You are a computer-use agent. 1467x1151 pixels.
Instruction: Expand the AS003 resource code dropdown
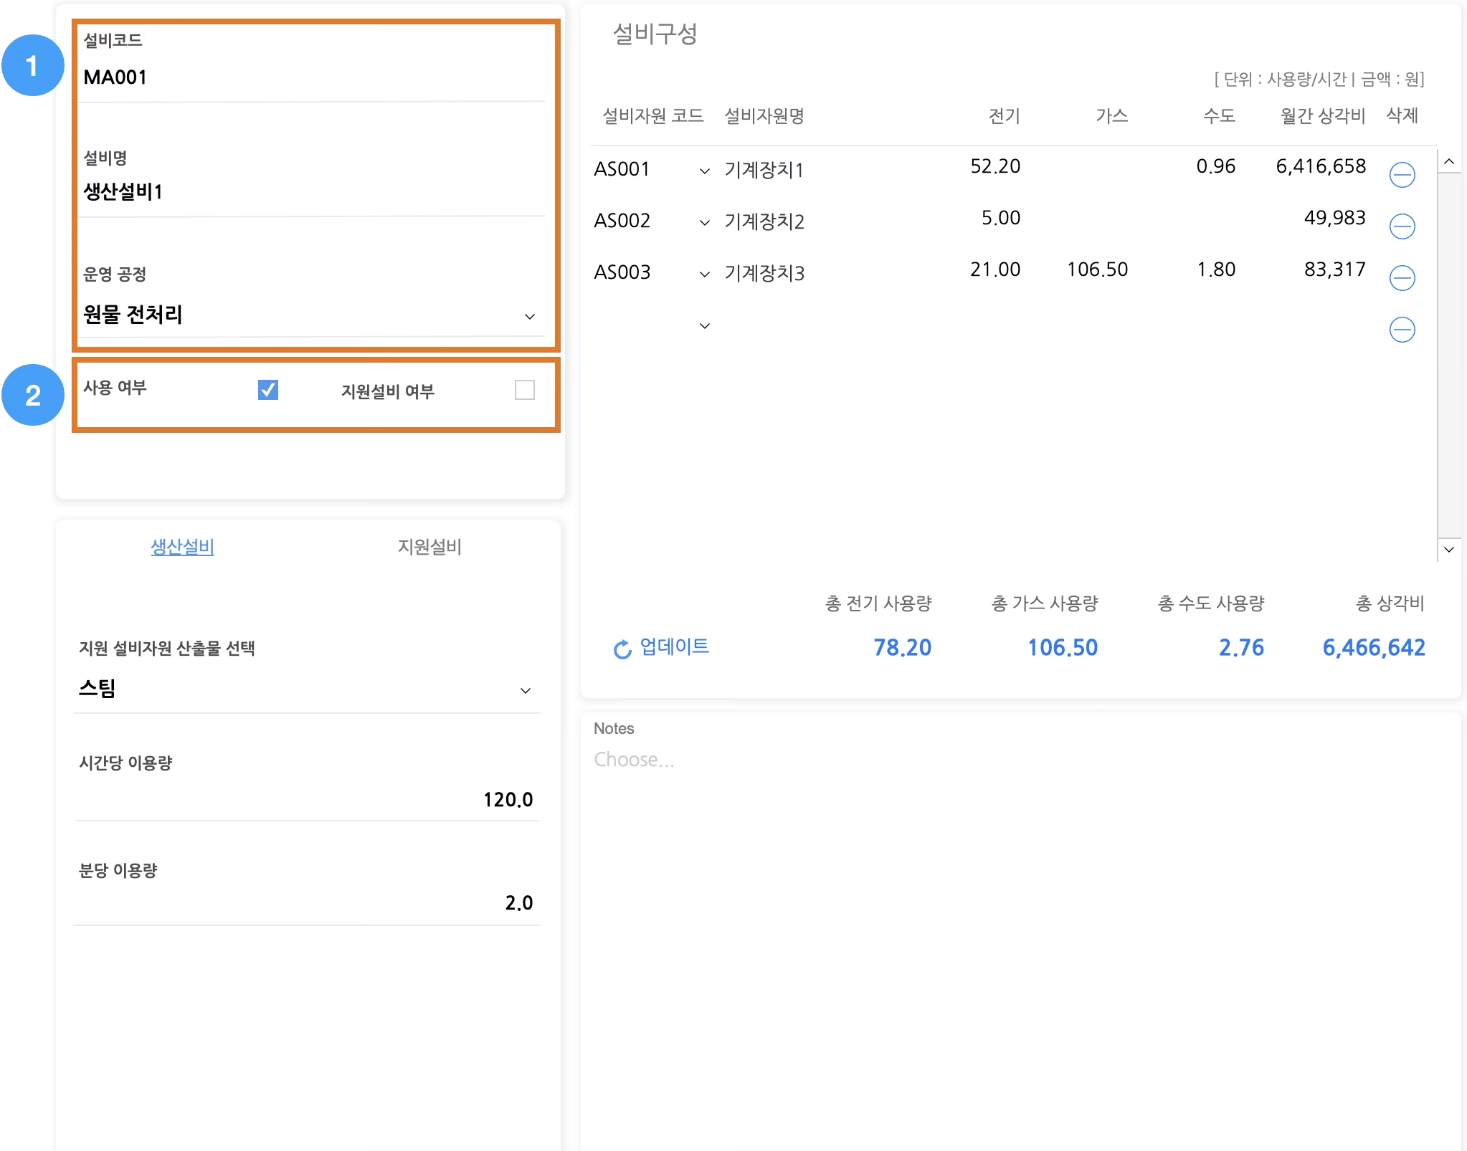(704, 274)
